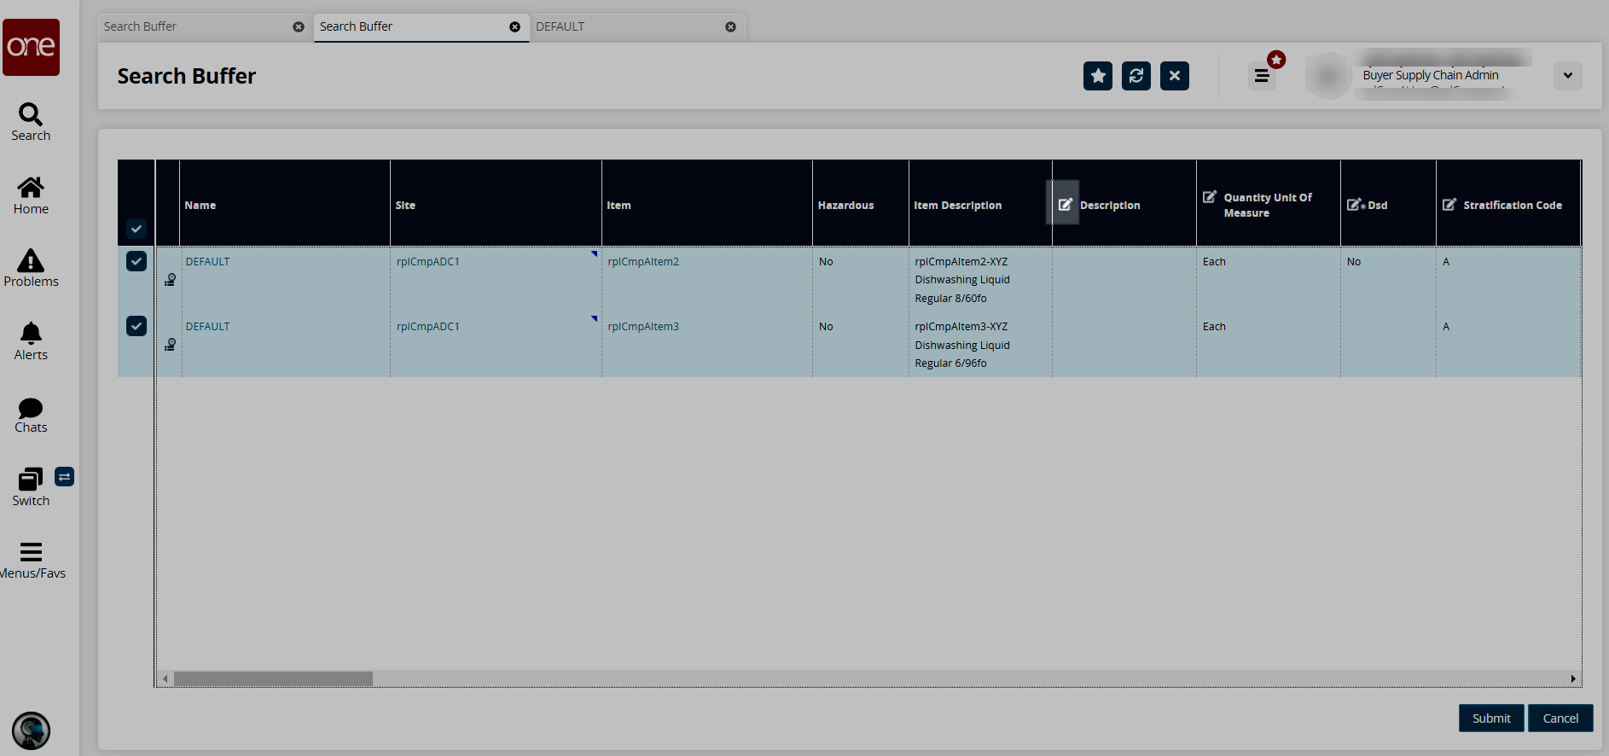Click the Item Description column header

(980, 205)
